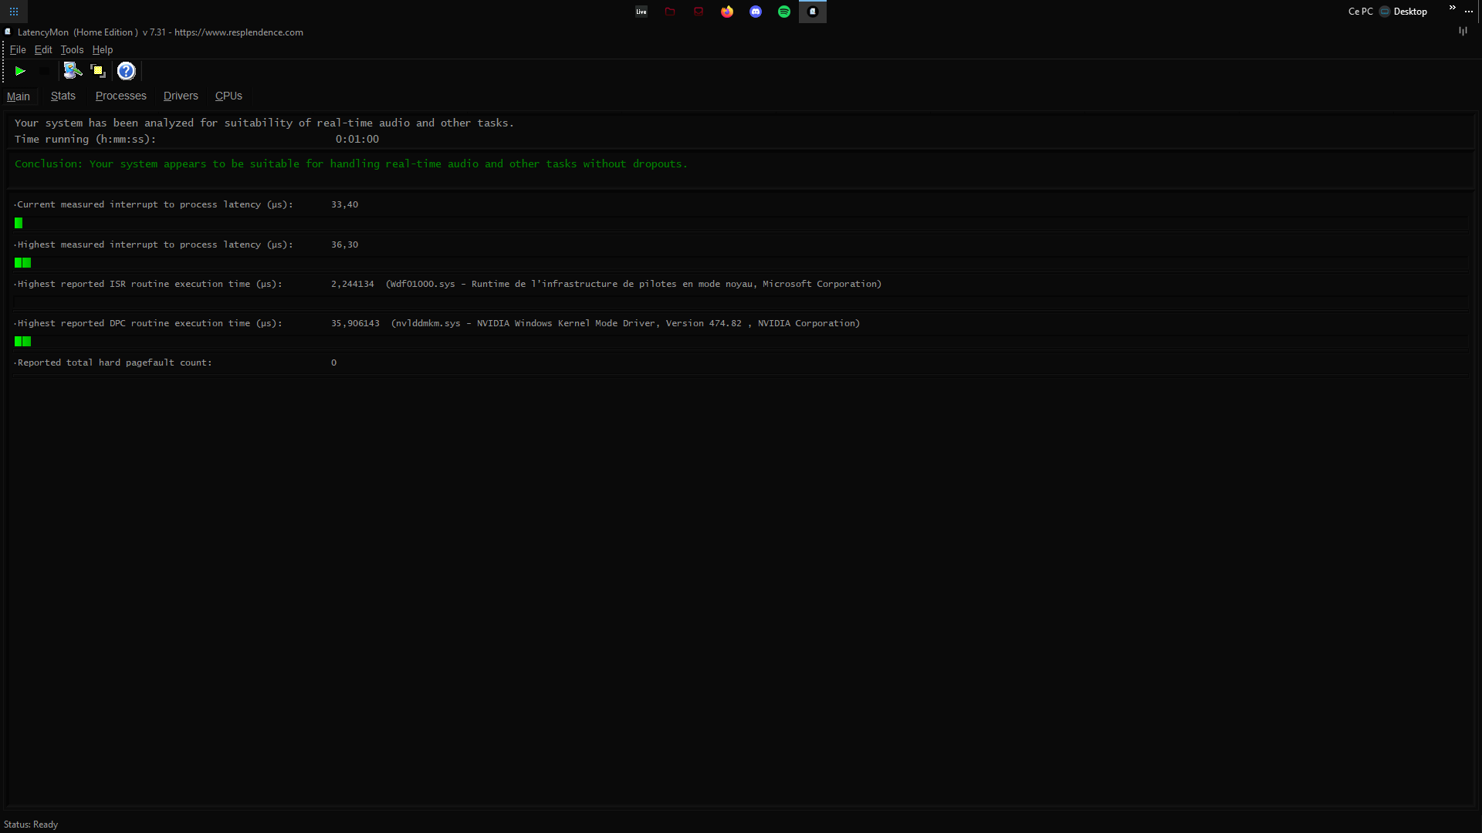
Task: Open the Tools menu
Action: [x=72, y=49]
